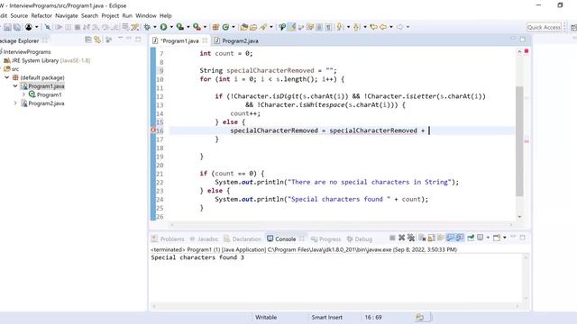Toggle Show Console on Standard Error change

460,238
